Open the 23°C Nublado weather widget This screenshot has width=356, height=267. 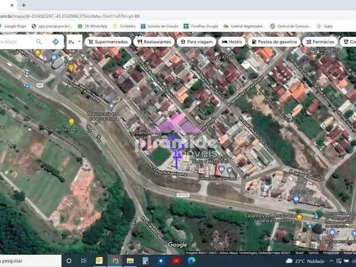pyautogui.click(x=305, y=261)
